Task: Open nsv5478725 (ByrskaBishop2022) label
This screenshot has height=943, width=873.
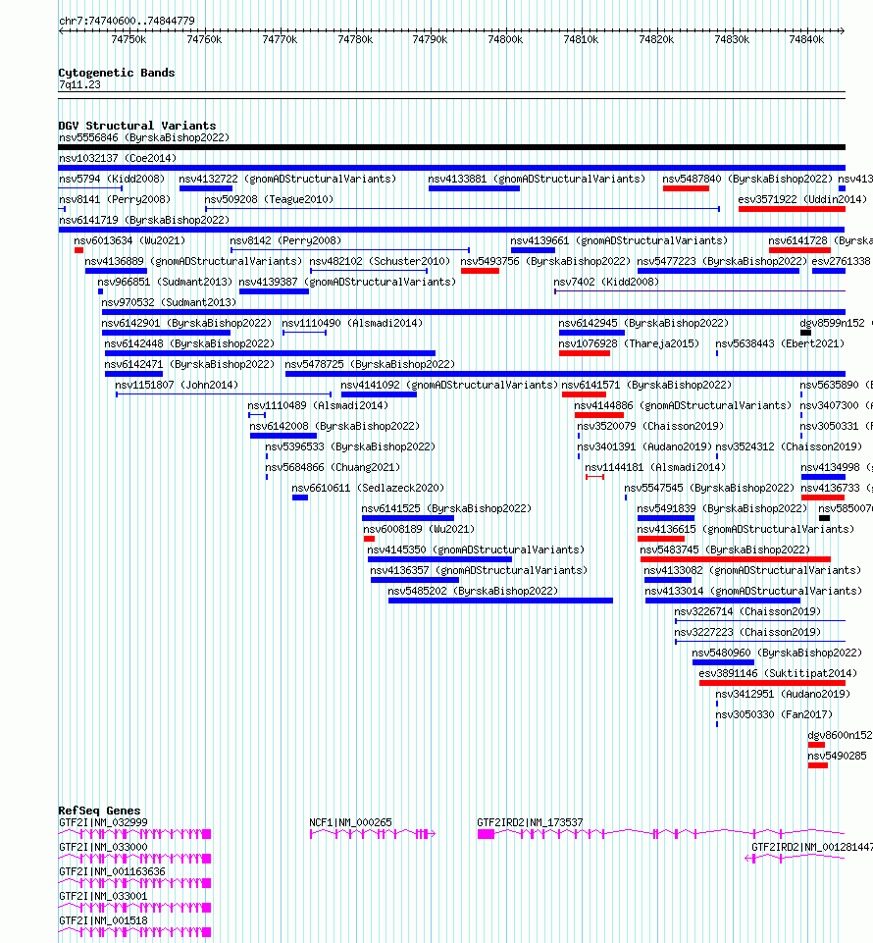Action: coord(371,364)
